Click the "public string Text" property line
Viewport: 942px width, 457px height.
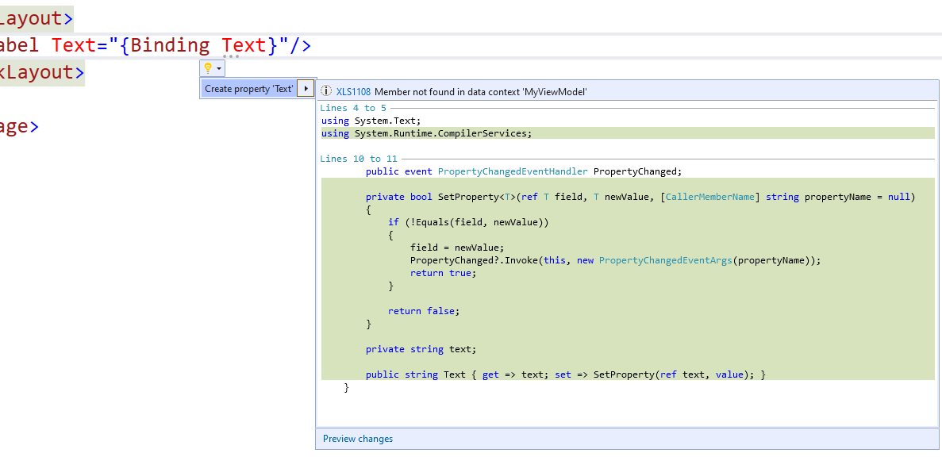tap(563, 374)
